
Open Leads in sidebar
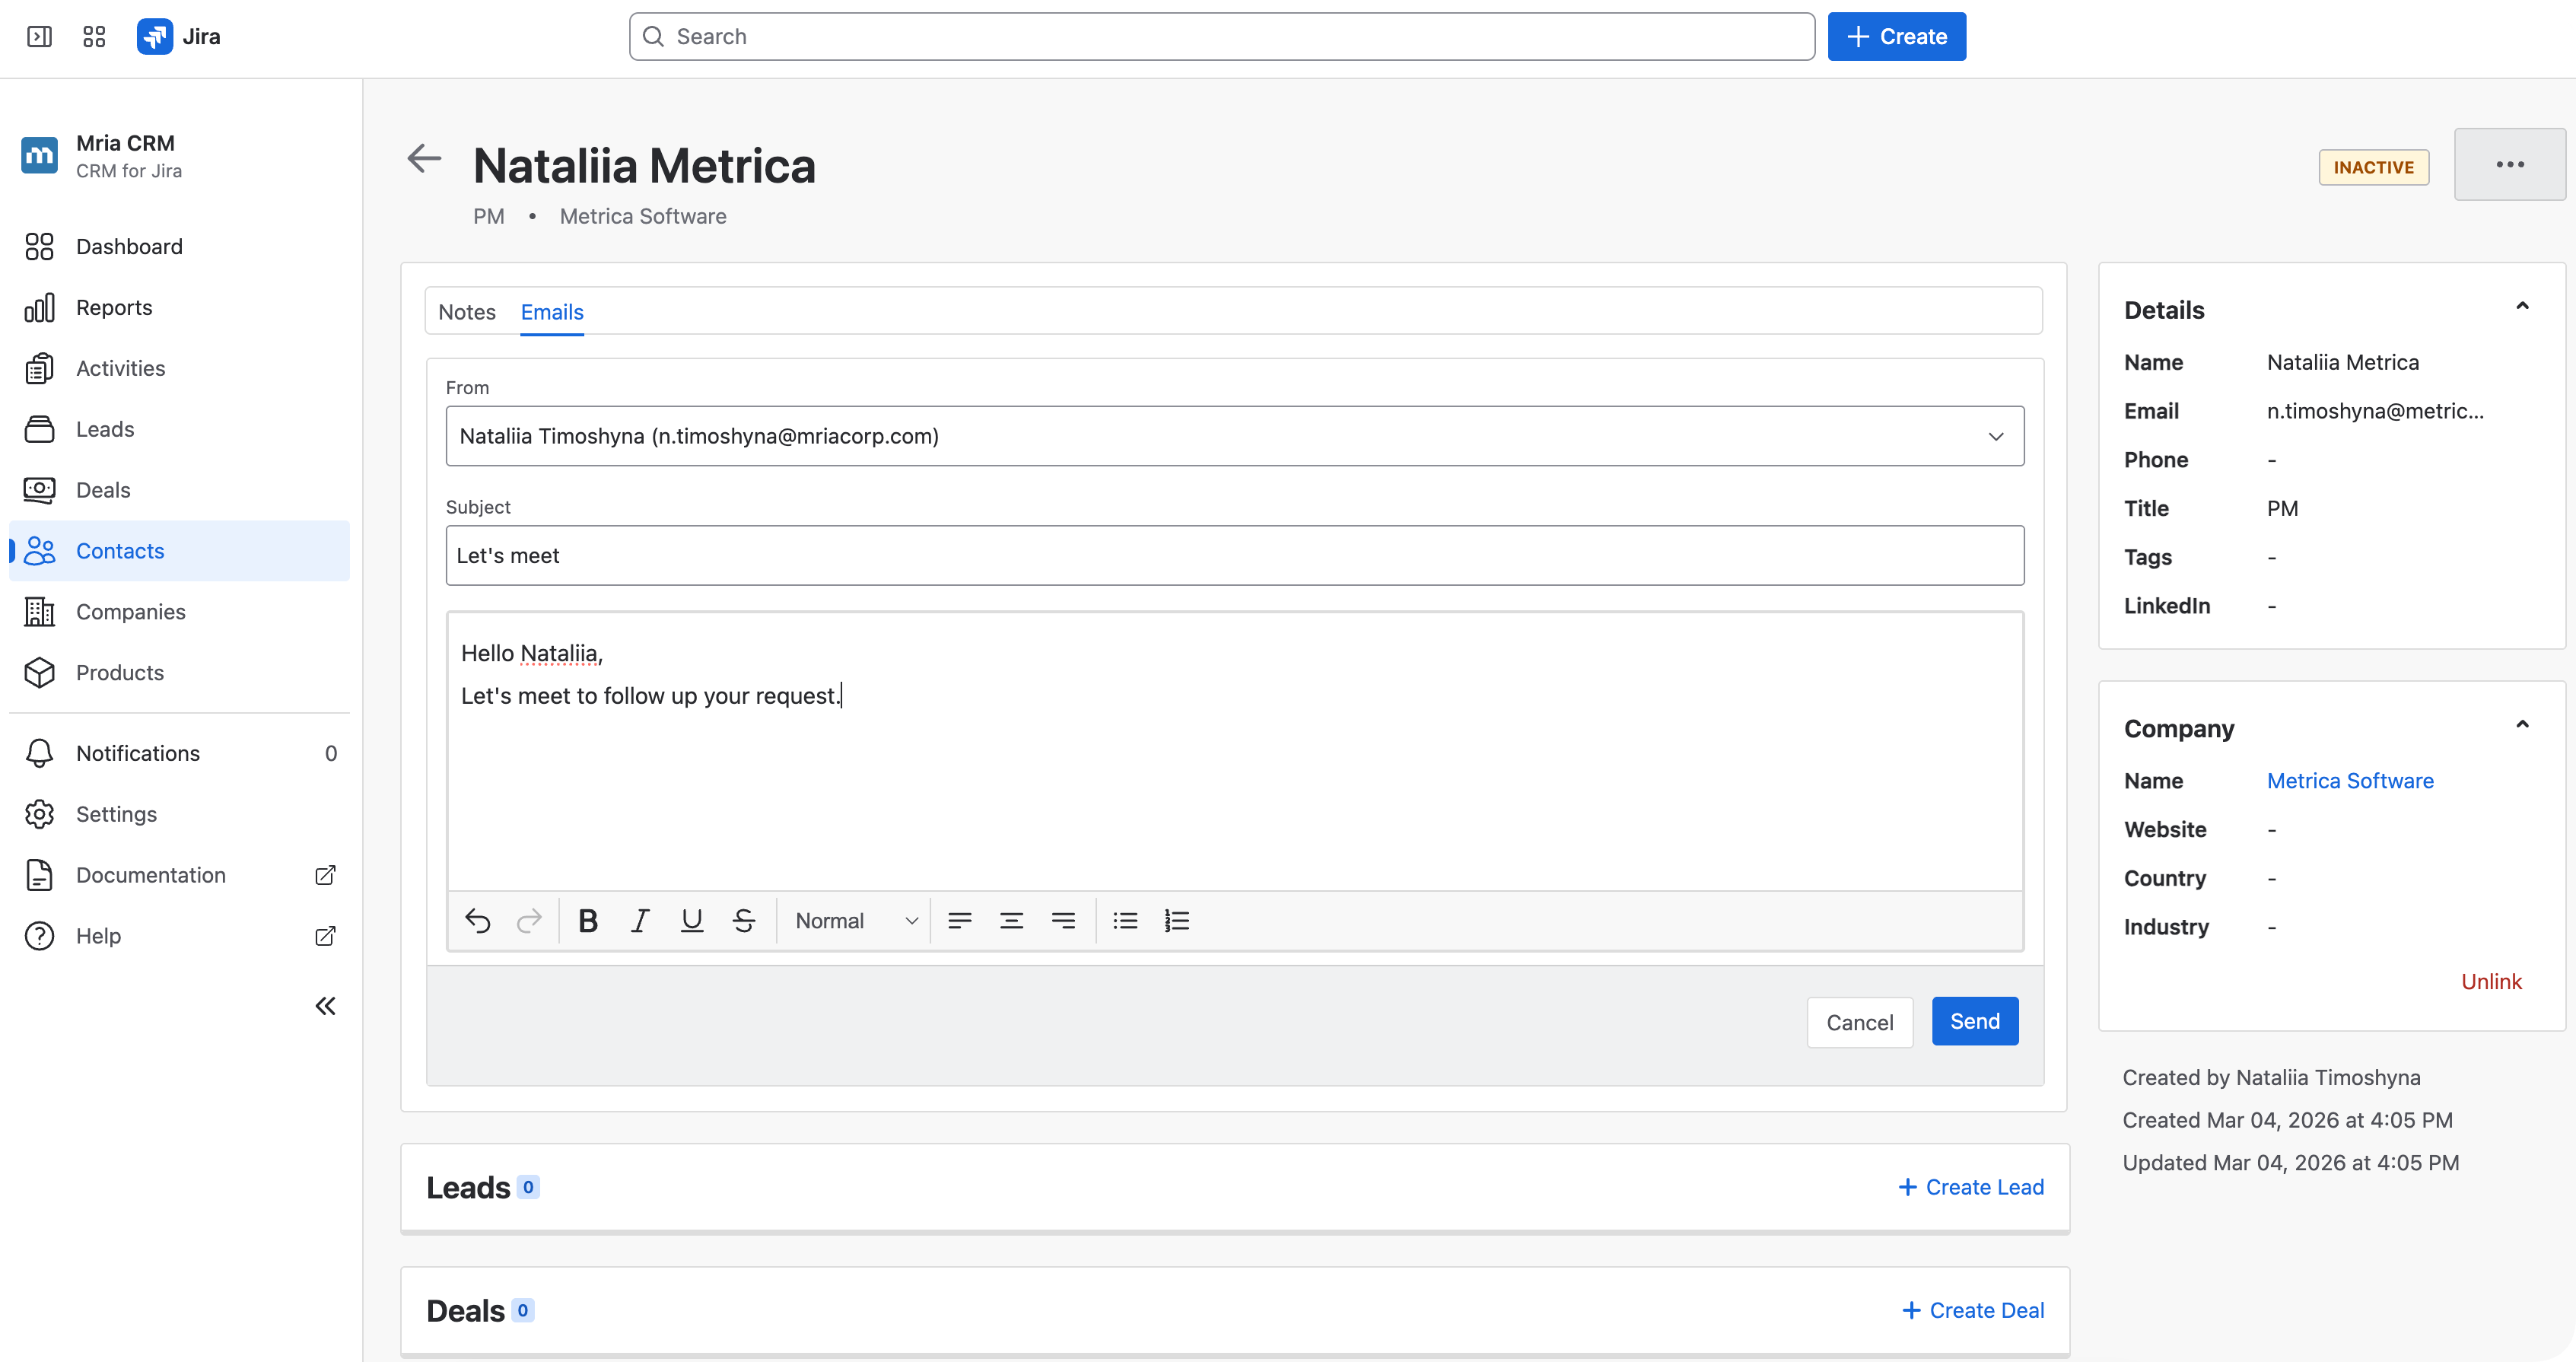click(180, 430)
